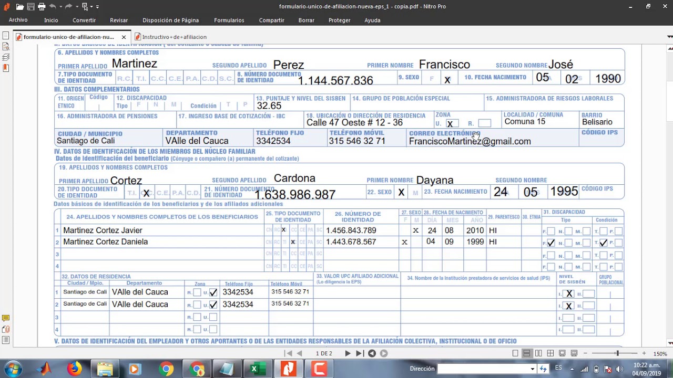Viewport: 673px width, 378px height.
Task: Jump to the last page
Action: coord(360,353)
